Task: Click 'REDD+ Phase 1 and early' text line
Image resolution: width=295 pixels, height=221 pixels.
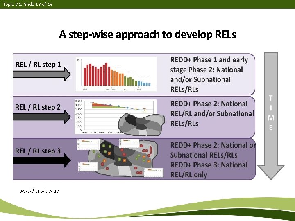Action: pyautogui.click(x=209, y=60)
